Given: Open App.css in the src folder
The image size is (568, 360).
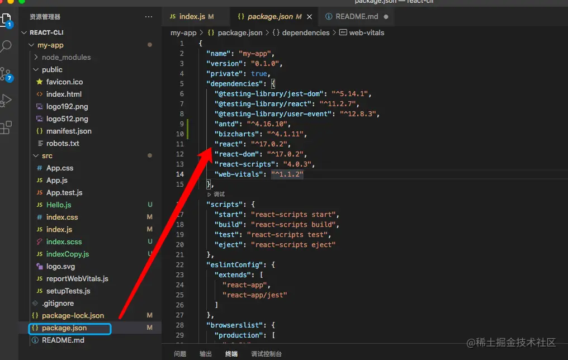Looking at the screenshot, I should (59, 168).
